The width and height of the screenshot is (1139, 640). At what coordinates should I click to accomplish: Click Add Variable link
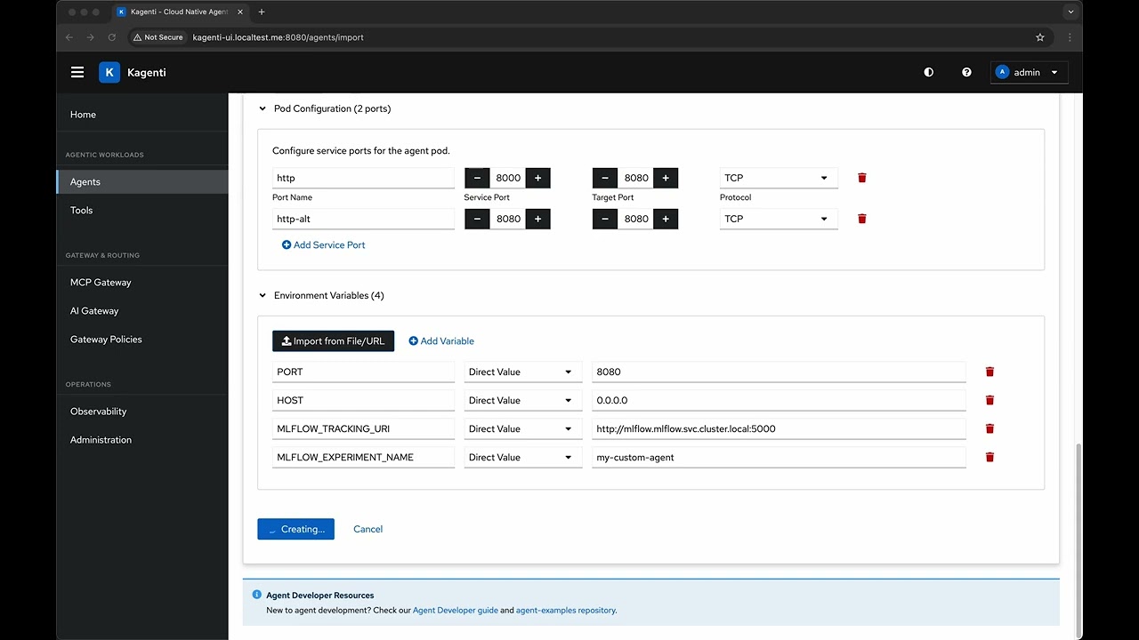(441, 340)
